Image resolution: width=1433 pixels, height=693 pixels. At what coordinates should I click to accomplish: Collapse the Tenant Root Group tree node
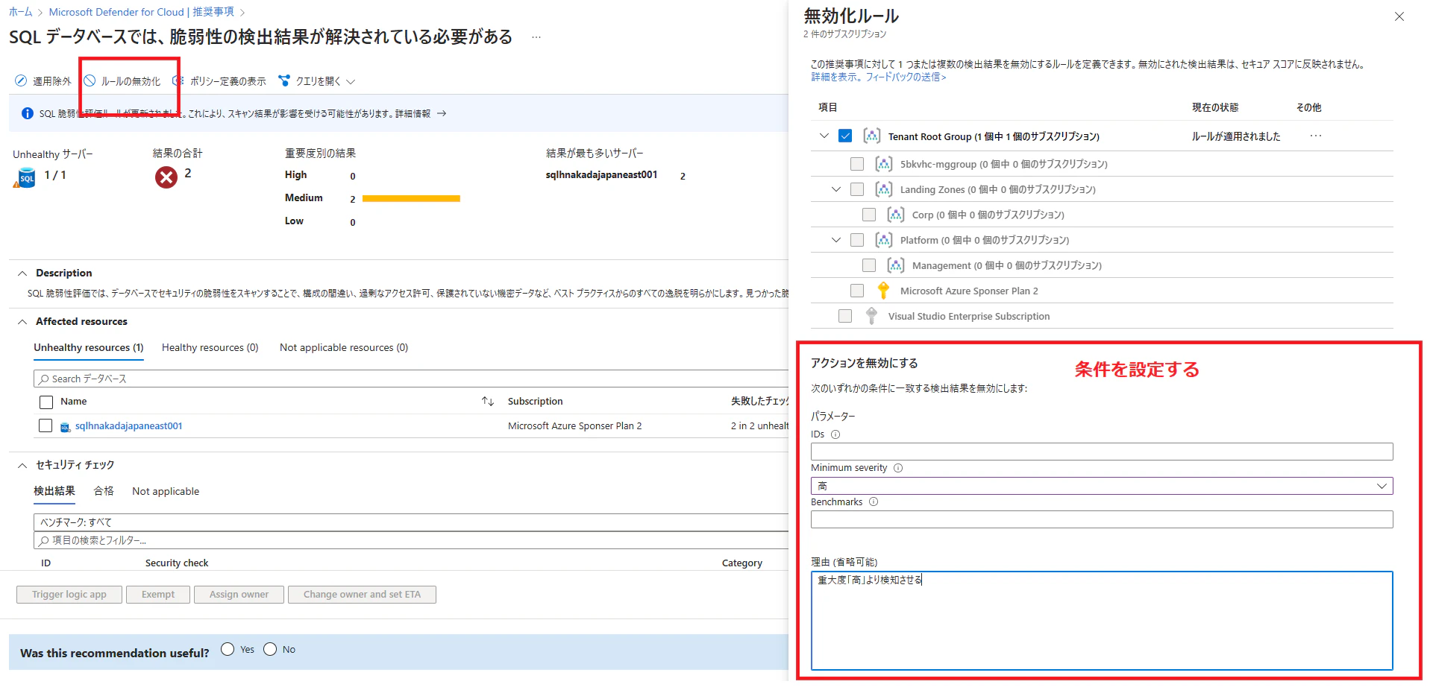point(824,136)
